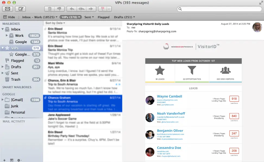Open Mani White's Aye, aye message
264x162 pixels.
(83, 69)
